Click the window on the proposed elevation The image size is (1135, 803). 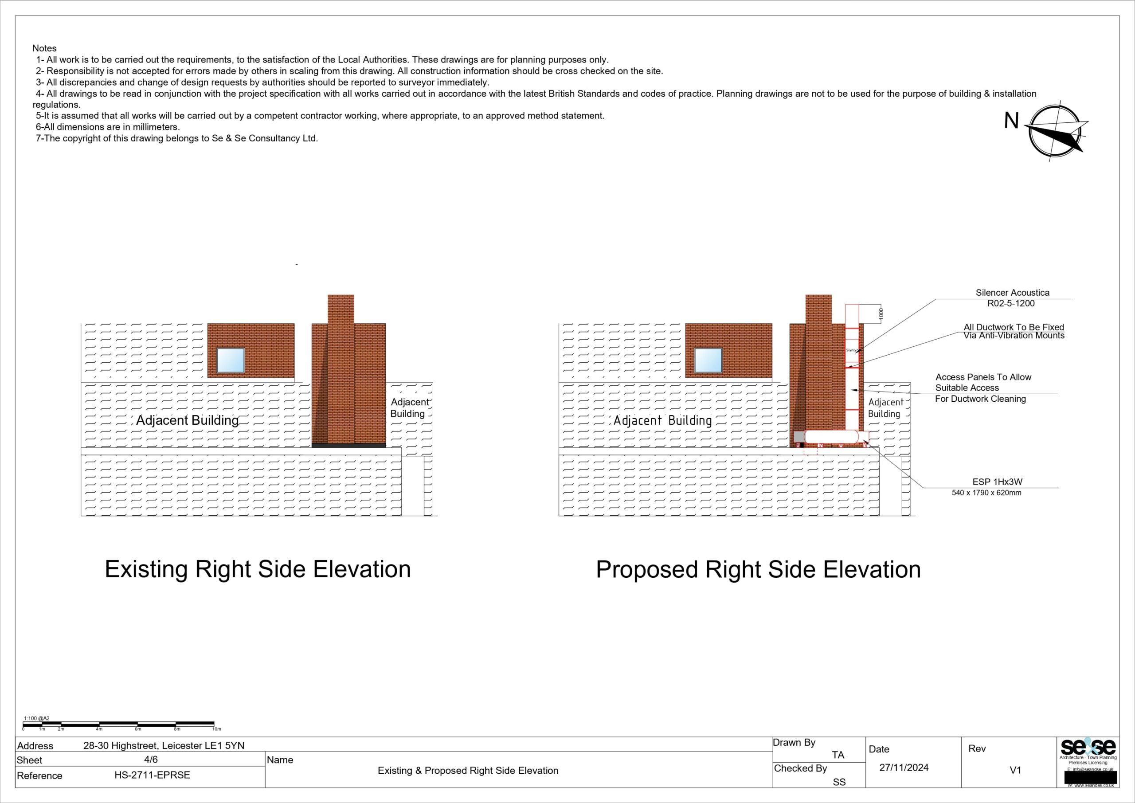click(x=708, y=360)
